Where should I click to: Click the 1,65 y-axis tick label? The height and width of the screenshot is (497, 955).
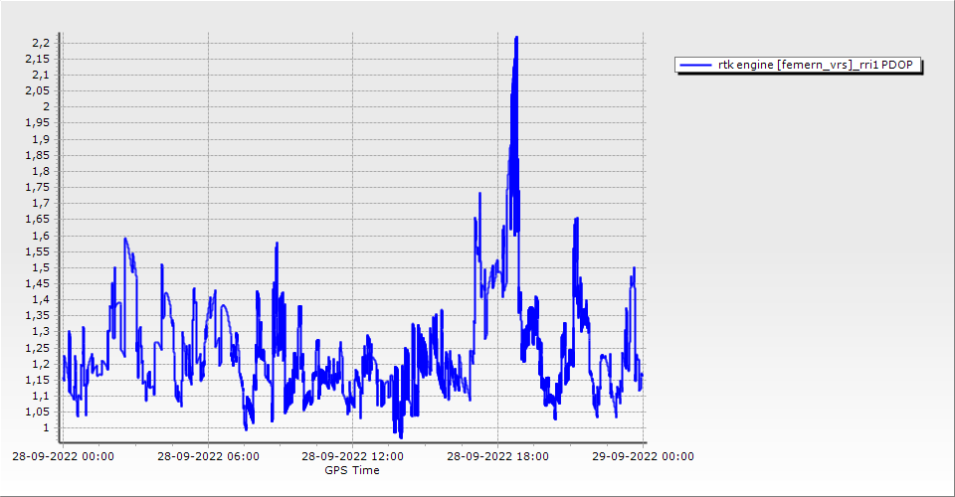click(x=37, y=220)
